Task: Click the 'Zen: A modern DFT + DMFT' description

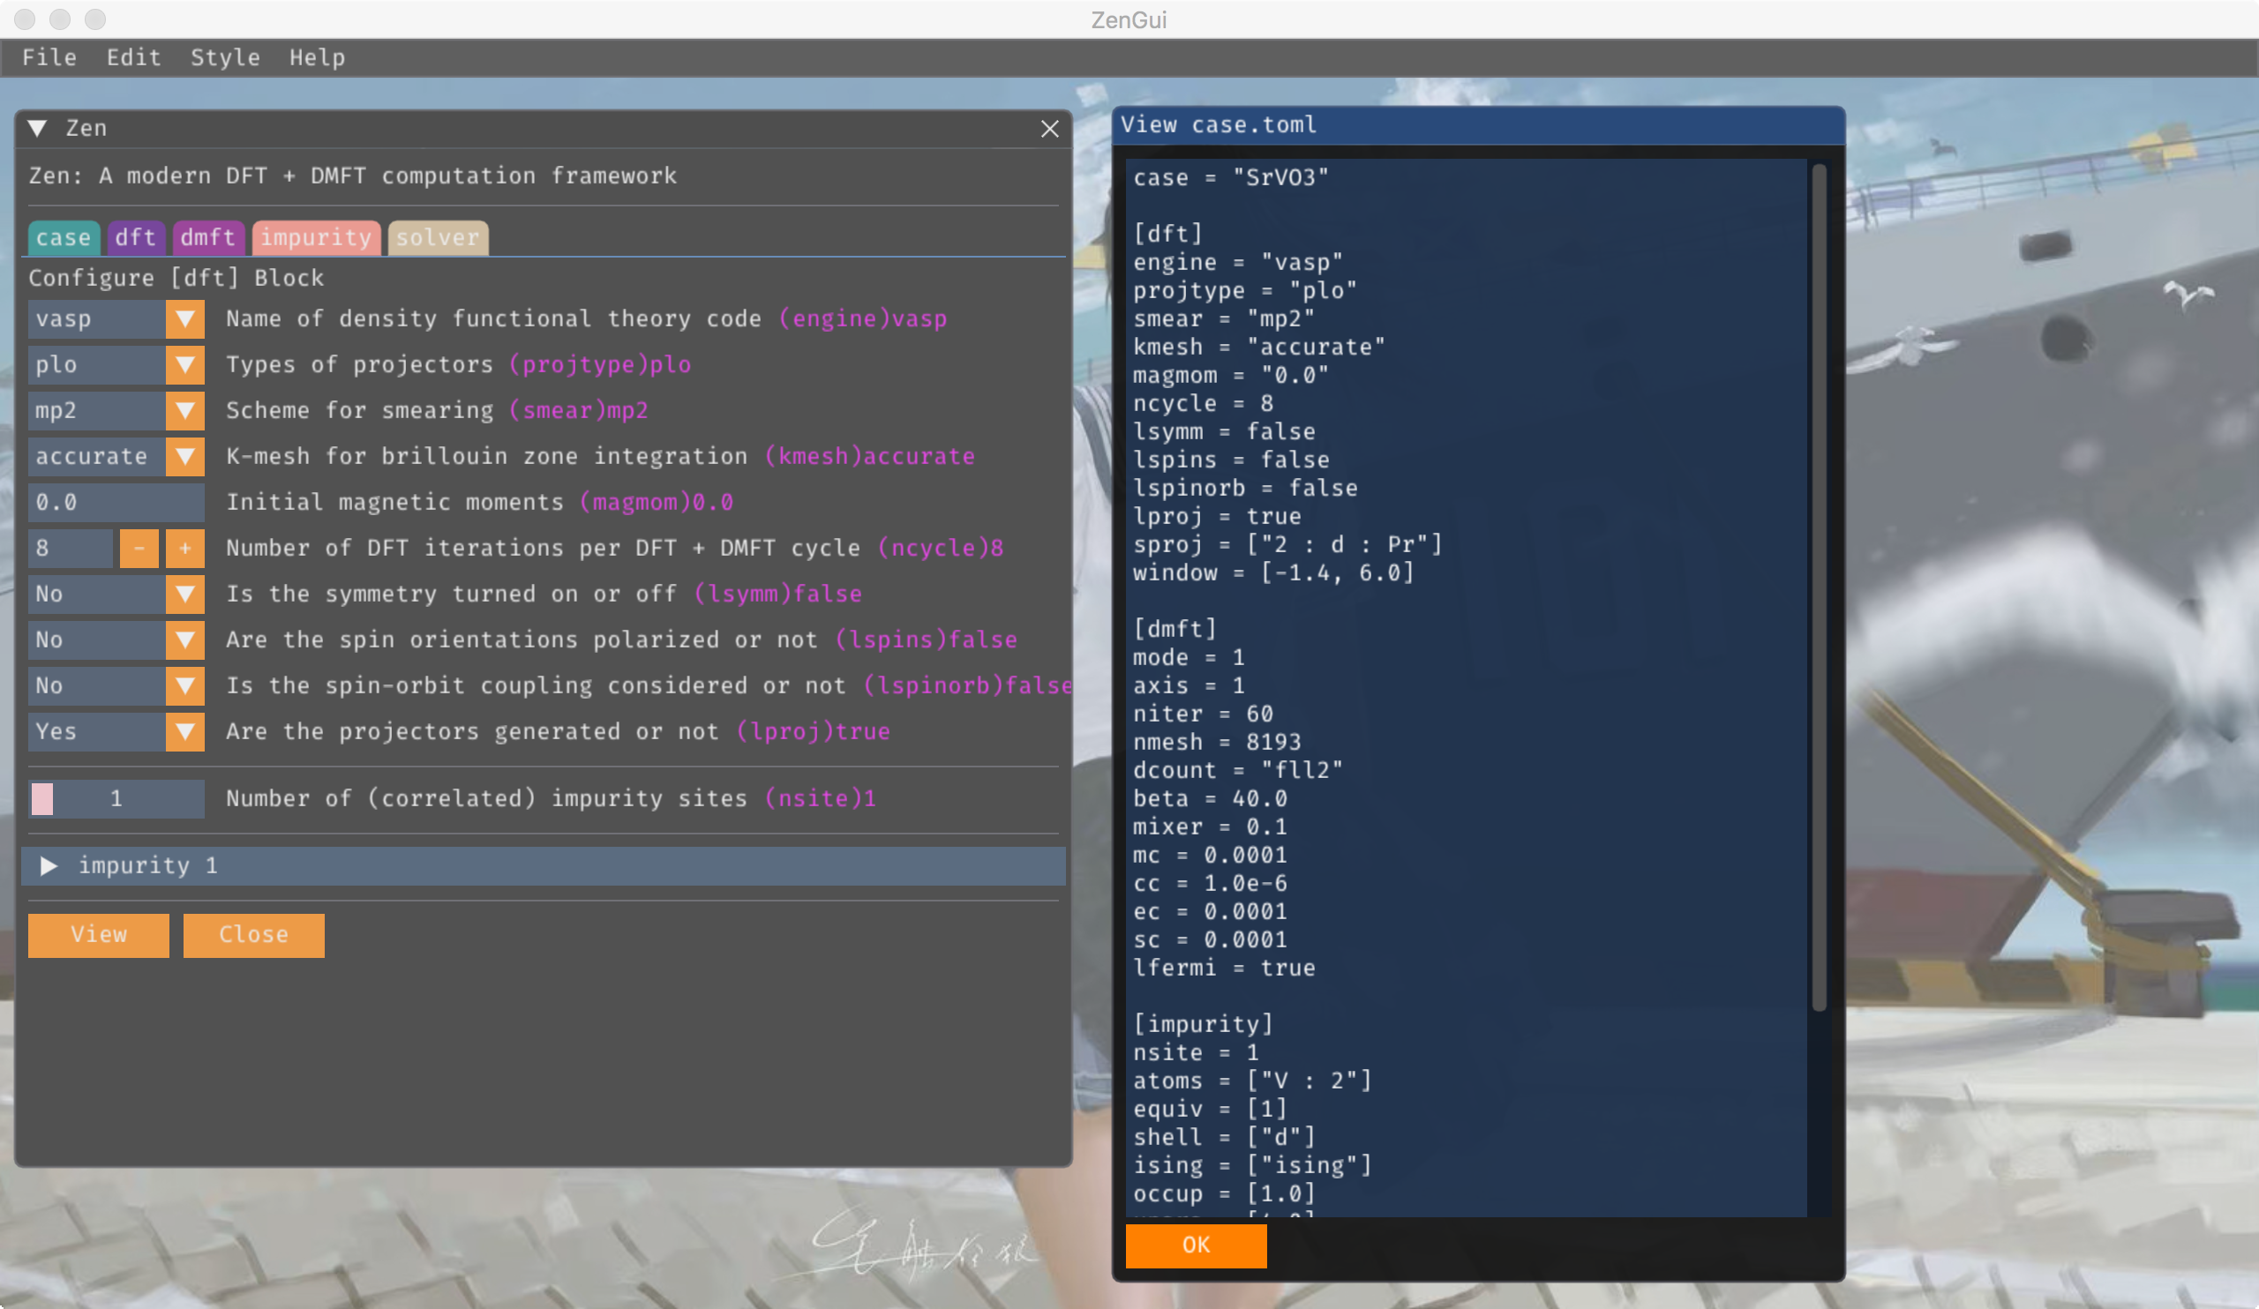Action: tap(352, 176)
